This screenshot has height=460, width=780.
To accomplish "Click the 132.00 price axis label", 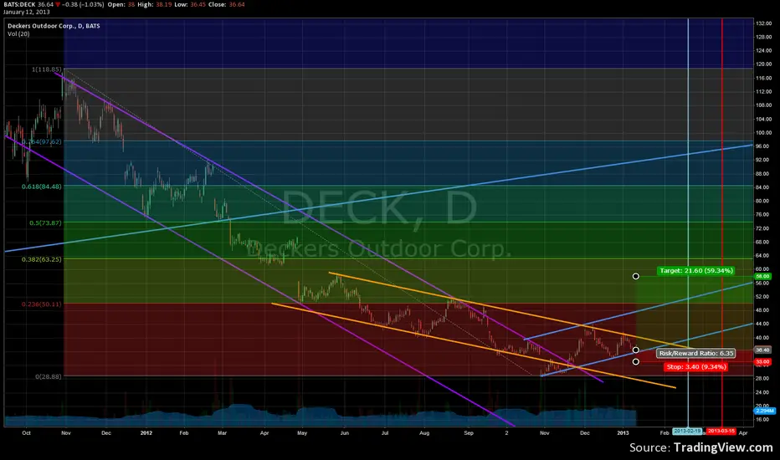I will pos(763,23).
